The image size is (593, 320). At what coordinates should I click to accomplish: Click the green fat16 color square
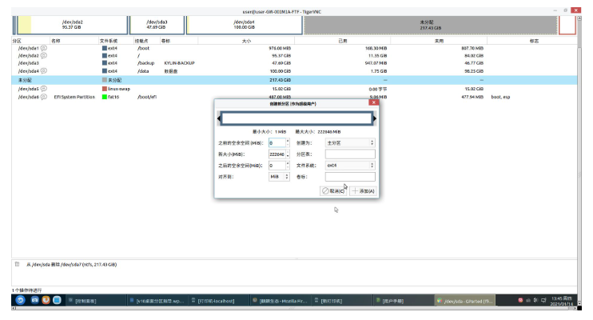pos(104,96)
